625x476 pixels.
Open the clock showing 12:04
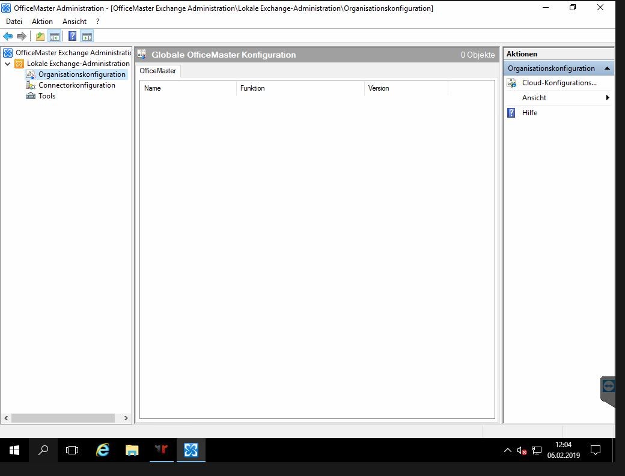[x=563, y=450]
